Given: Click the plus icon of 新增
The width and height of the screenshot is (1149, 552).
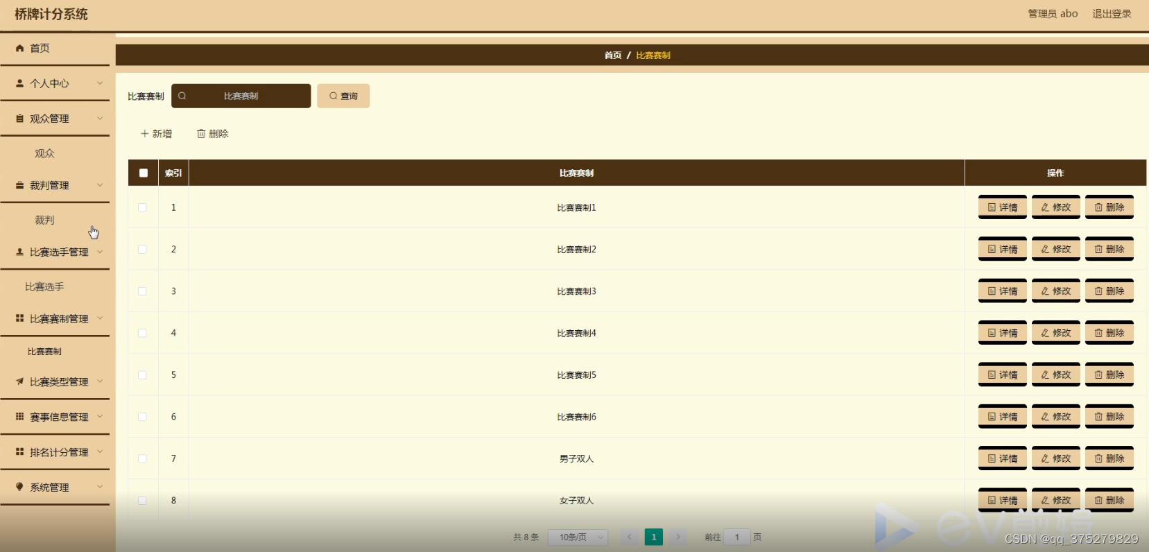Looking at the screenshot, I should pos(145,134).
